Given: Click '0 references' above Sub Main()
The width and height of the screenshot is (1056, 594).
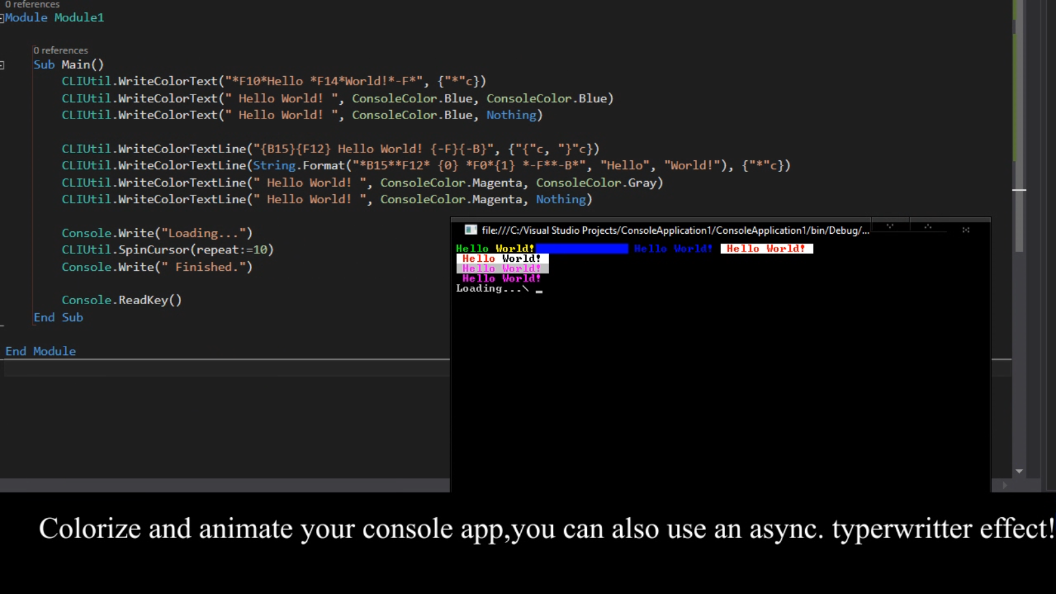Looking at the screenshot, I should pos(61,50).
